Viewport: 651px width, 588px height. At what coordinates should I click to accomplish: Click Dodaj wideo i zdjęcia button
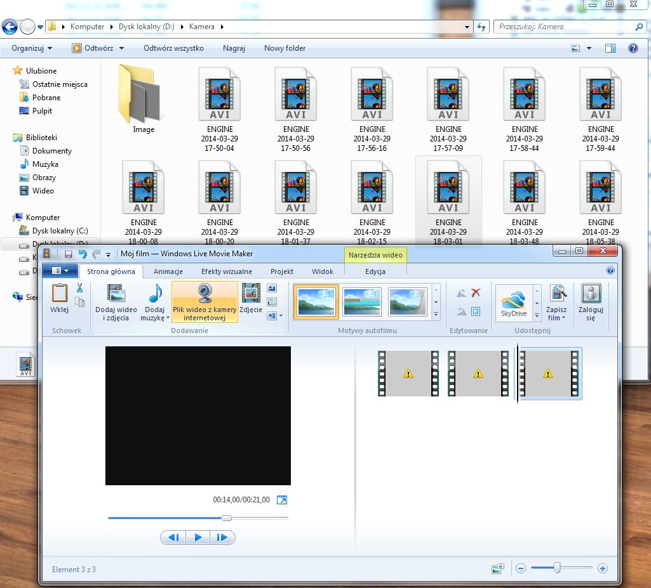click(116, 303)
